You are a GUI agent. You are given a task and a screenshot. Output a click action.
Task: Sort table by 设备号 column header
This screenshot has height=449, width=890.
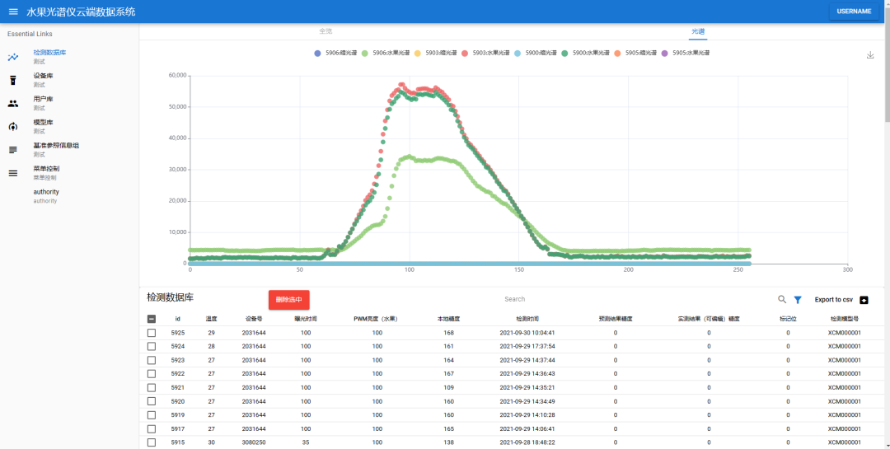click(254, 319)
